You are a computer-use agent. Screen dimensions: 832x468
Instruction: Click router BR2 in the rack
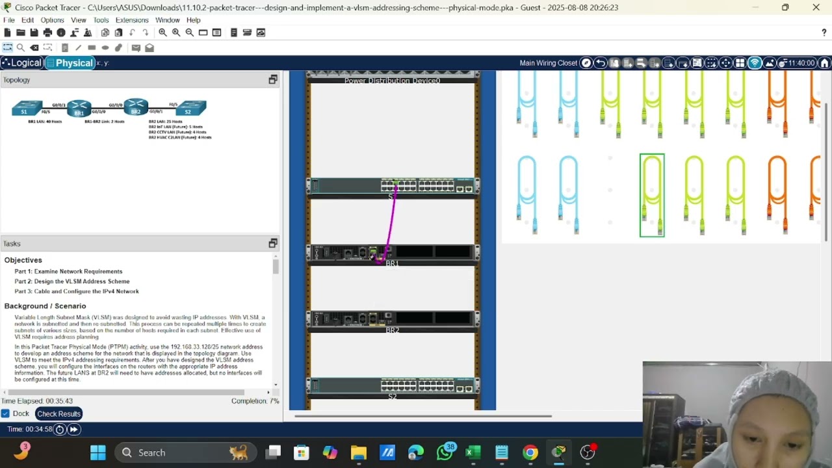point(393,320)
